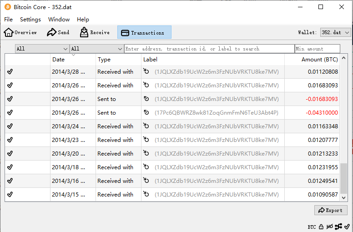Sort transactions by Amount (BTC) column header
This screenshot has width=353, height=232.
pyautogui.click(x=319, y=60)
